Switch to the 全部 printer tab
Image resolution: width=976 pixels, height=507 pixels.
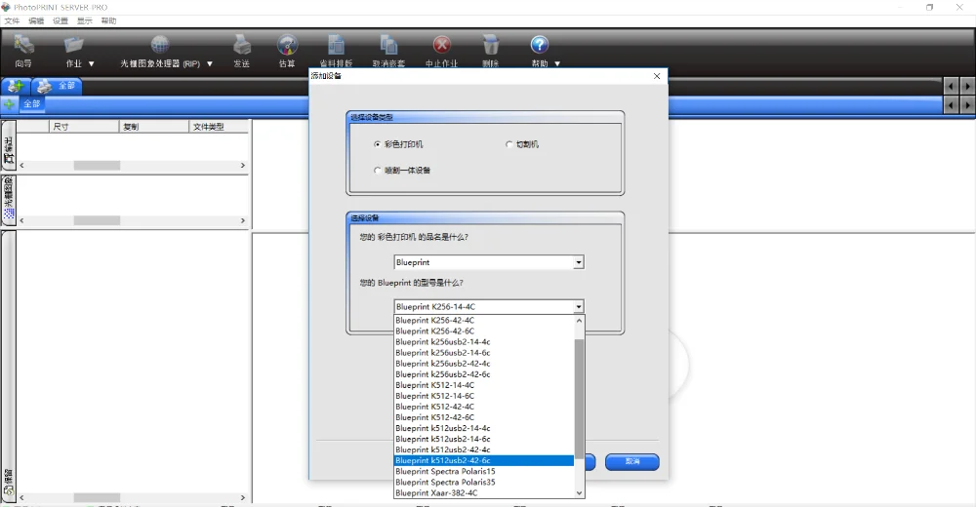point(57,86)
